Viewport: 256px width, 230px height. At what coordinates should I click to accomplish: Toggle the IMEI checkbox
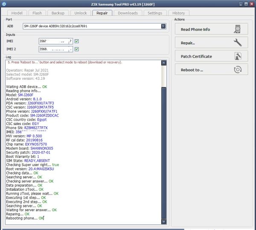[76, 41]
